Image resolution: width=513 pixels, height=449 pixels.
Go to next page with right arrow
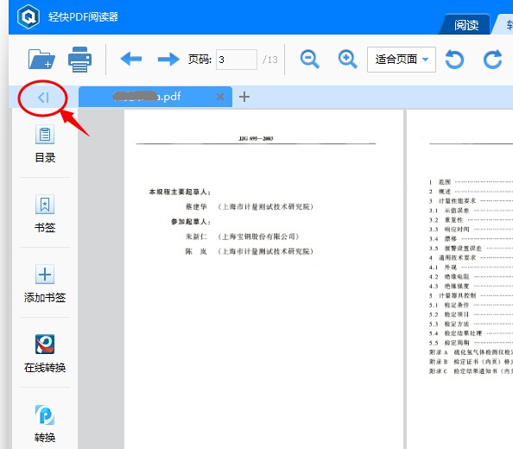point(168,60)
